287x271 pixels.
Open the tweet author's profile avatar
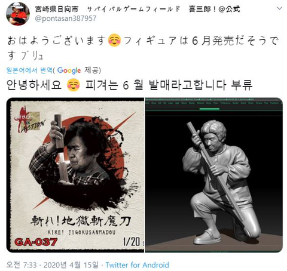coord(18,14)
